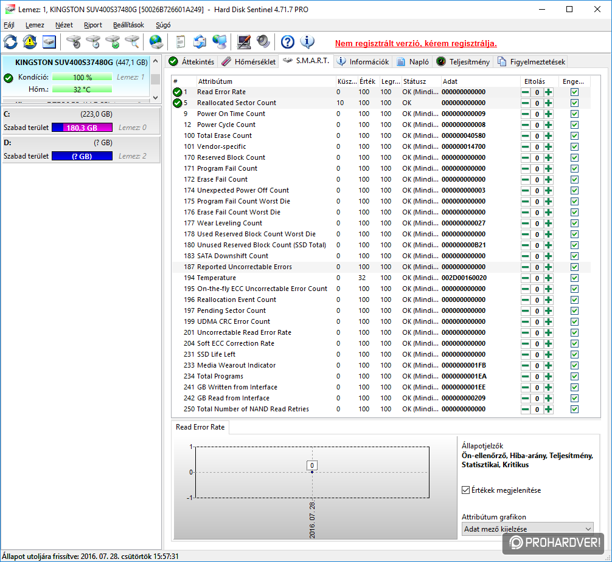This screenshot has height=562, width=612.
Task: Open the Riport menu
Action: (x=93, y=25)
